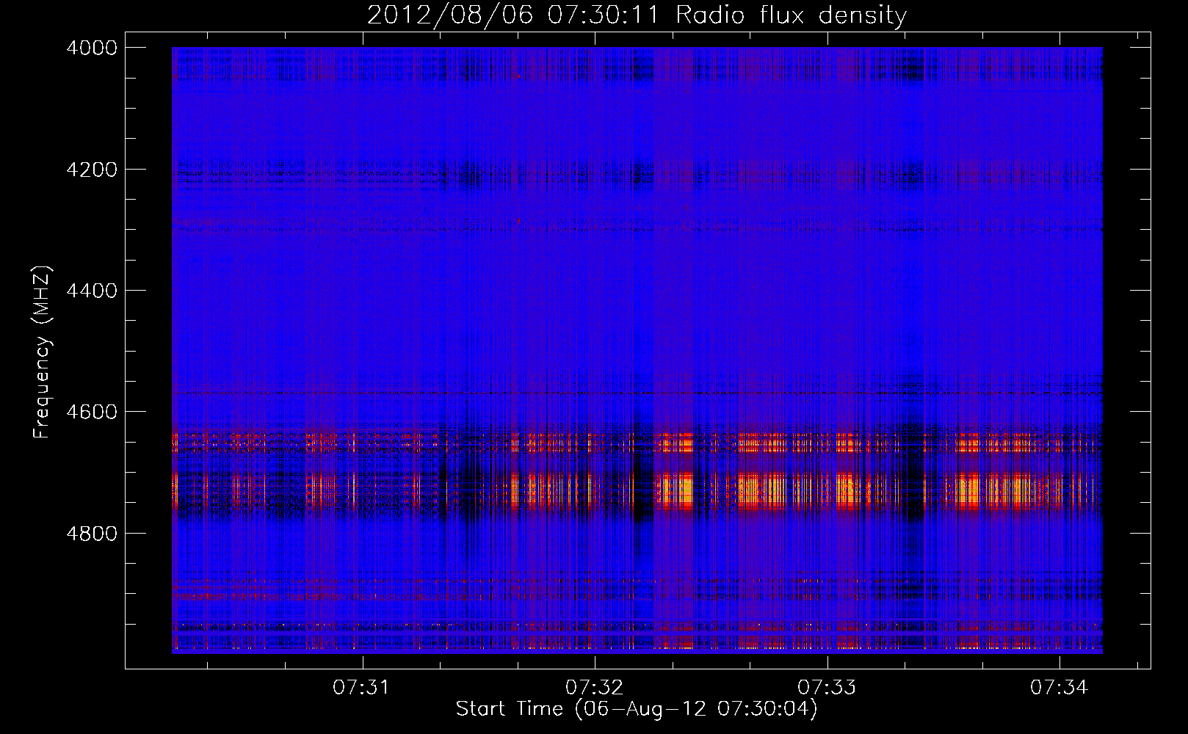Click the 07:31 time axis label
This screenshot has width=1188, height=734.
361,688
